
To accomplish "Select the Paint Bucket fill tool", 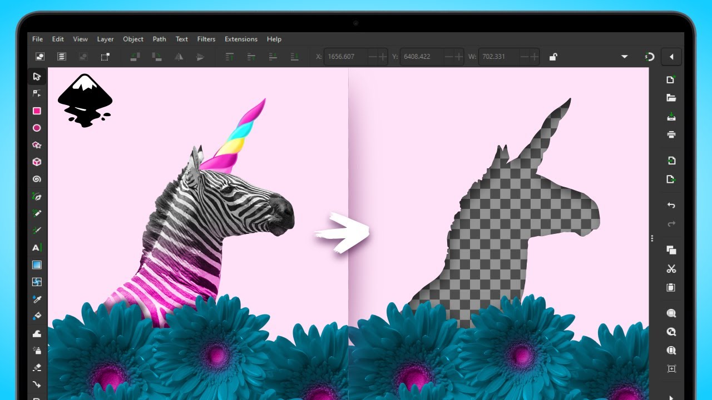I will (x=37, y=317).
